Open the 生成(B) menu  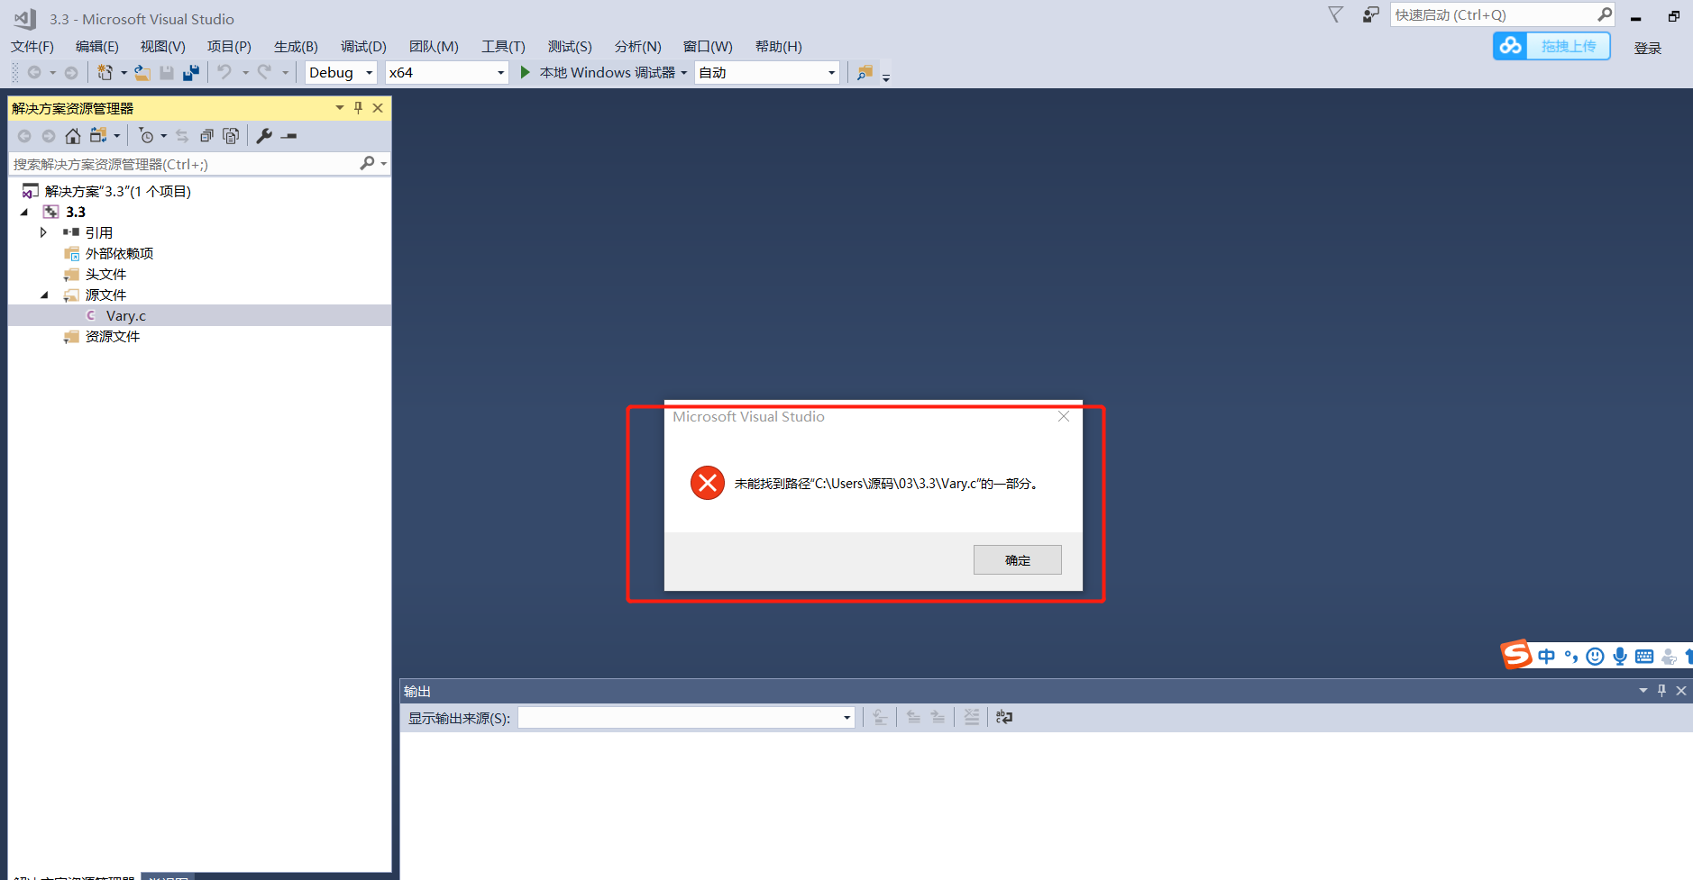[296, 46]
